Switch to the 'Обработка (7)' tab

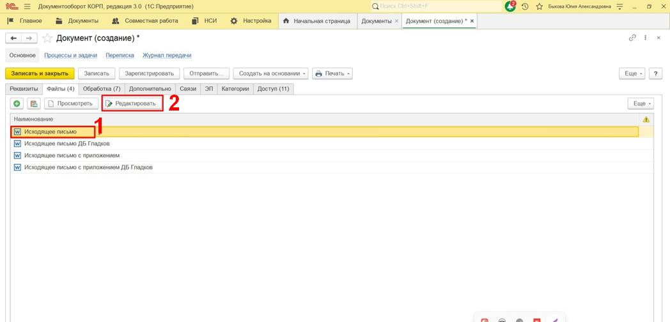pyautogui.click(x=102, y=89)
